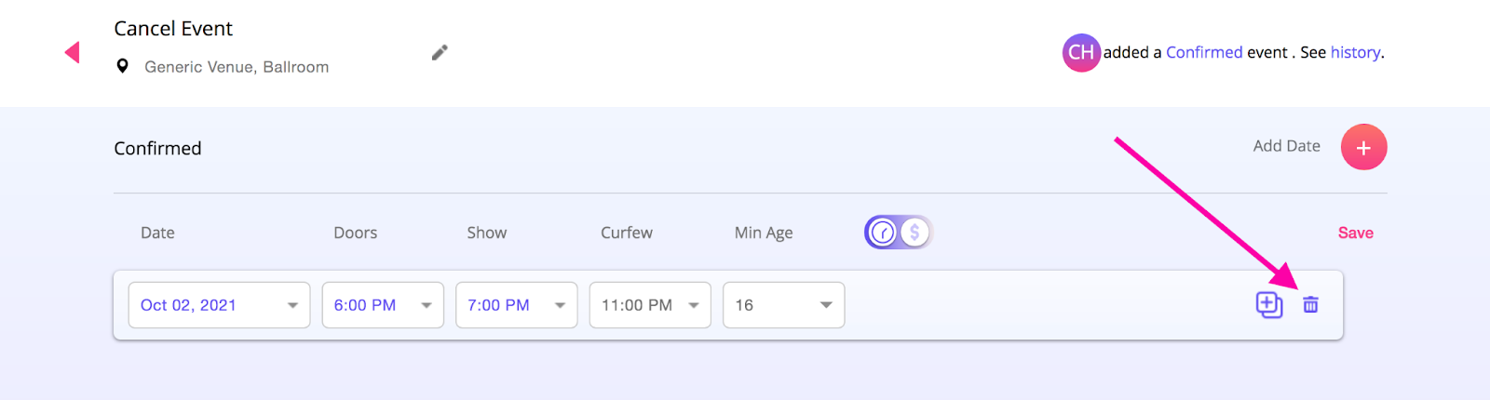This screenshot has width=1490, height=400.
Task: Expand the Min Age 16 dropdown
Action: [784, 305]
